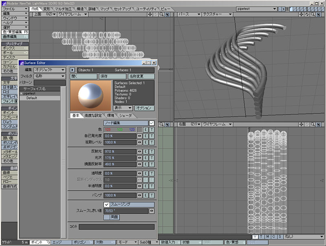Open the 表示 dropdown under surface info
326x246 pixels.
point(123,108)
